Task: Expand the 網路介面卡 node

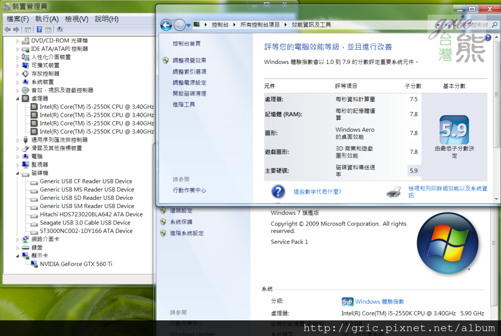Action: pos(18,239)
